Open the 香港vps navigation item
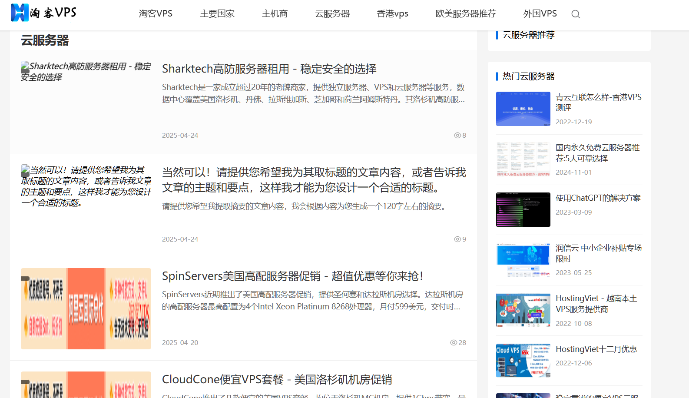 click(x=392, y=13)
